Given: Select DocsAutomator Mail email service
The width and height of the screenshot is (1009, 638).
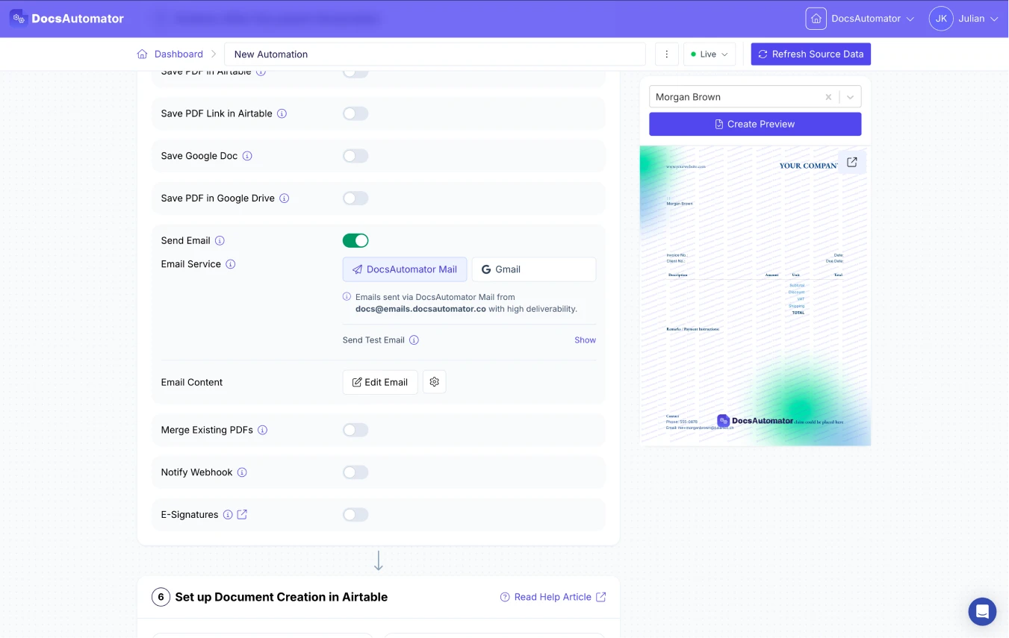Looking at the screenshot, I should [x=405, y=269].
